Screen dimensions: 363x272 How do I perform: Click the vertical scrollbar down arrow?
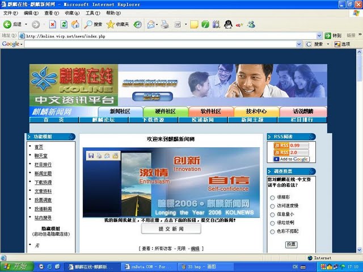point(359,249)
